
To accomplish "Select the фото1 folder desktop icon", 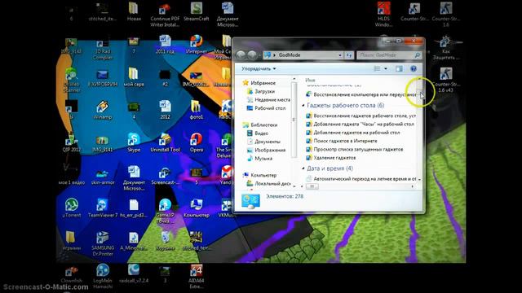I will coord(197,111).
